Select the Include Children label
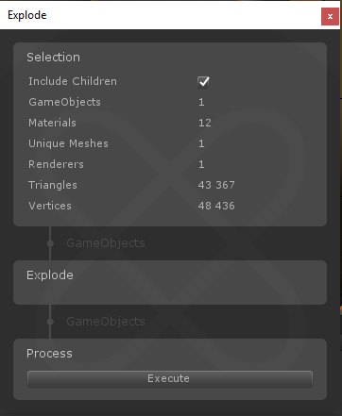The image size is (342, 416). [73, 81]
